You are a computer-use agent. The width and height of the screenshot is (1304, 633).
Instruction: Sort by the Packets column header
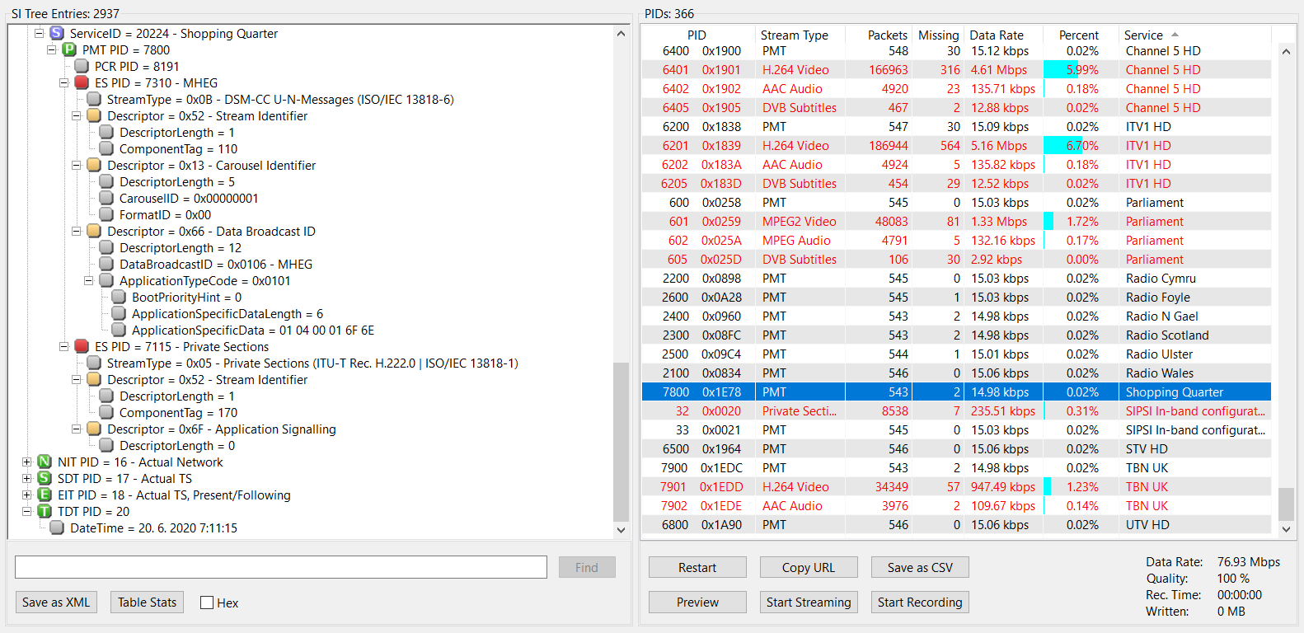[878, 35]
